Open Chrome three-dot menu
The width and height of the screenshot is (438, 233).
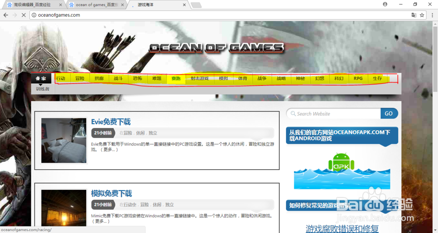(x=432, y=15)
